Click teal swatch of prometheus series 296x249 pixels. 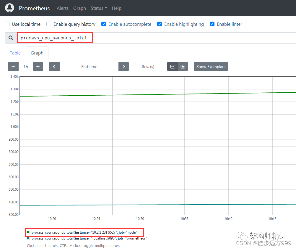coord(28,238)
